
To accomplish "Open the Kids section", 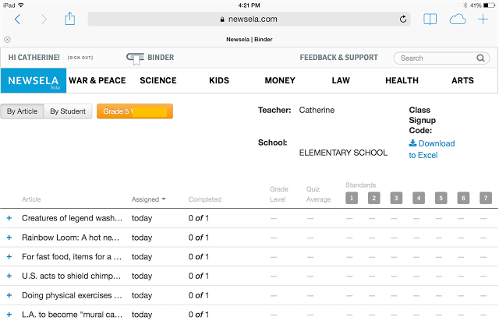I will [x=219, y=80].
